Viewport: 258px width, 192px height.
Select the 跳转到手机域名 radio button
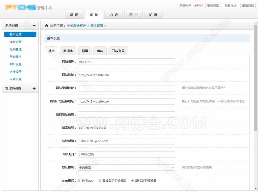pyautogui.click(x=133, y=181)
